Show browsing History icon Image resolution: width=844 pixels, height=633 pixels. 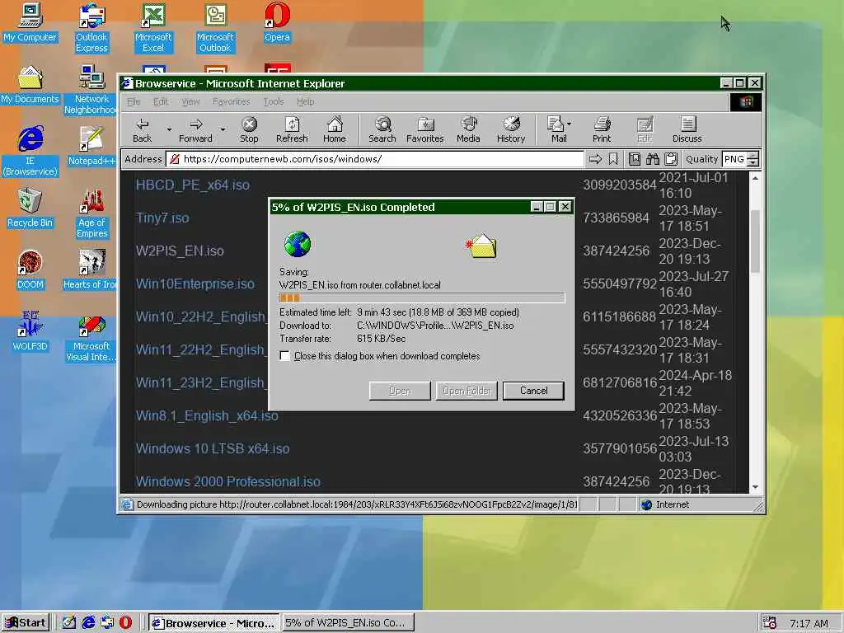[511, 129]
